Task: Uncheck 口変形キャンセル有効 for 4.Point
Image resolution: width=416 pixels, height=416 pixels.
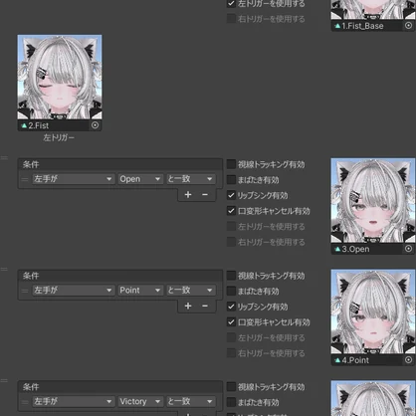Action: (231, 321)
